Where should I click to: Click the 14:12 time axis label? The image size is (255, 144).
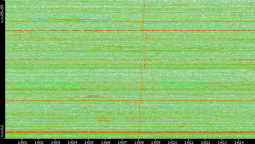[x=205, y=142]
